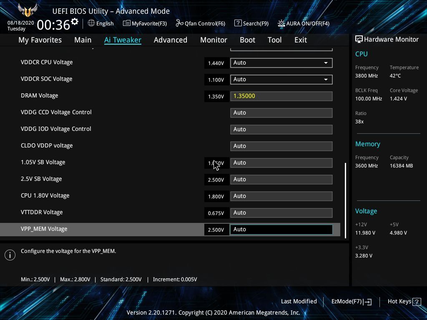Open the MyFavorite(F3) list icon
Viewport: 427px width, 320px height.
pos(127,23)
